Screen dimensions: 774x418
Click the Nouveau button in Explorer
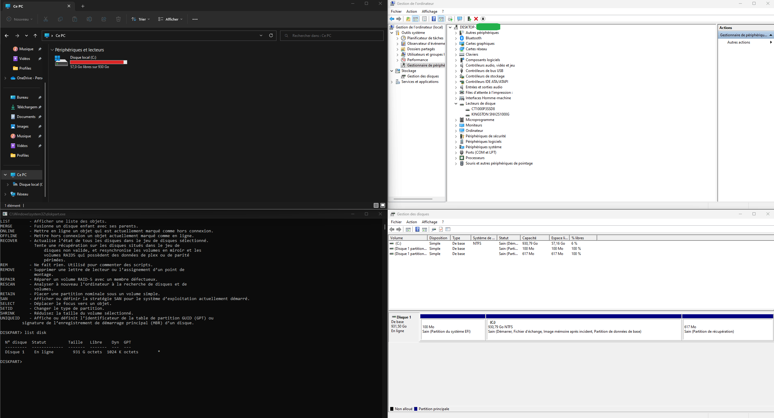click(19, 19)
